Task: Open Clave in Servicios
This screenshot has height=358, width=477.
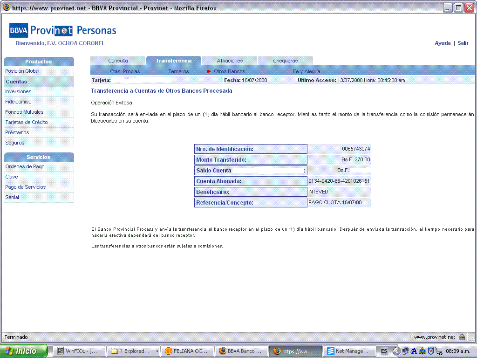Action: 12,177
